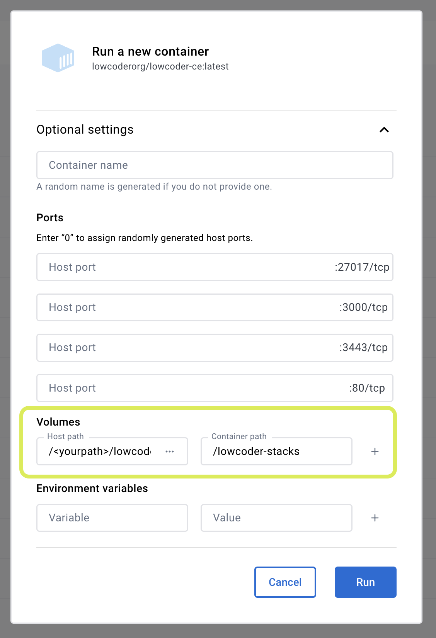The image size is (436, 638).
Task: Focus the Container name field
Action: point(215,165)
